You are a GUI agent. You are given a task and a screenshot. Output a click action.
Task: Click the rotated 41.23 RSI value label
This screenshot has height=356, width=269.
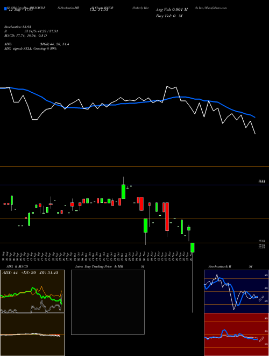pyautogui.click(x=261, y=340)
